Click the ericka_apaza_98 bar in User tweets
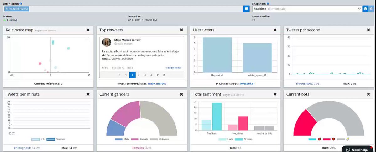376x152 pixels. click(257, 58)
